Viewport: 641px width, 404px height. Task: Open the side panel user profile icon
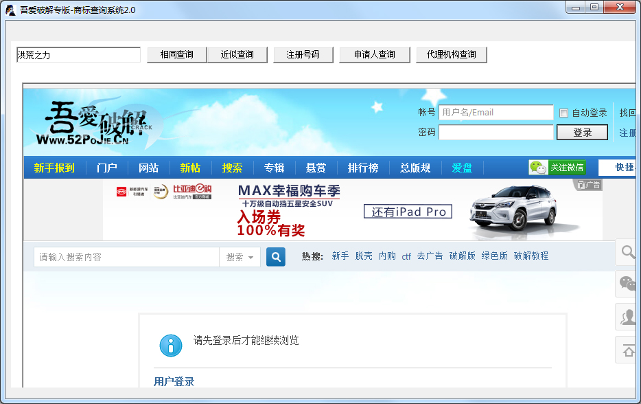[628, 317]
